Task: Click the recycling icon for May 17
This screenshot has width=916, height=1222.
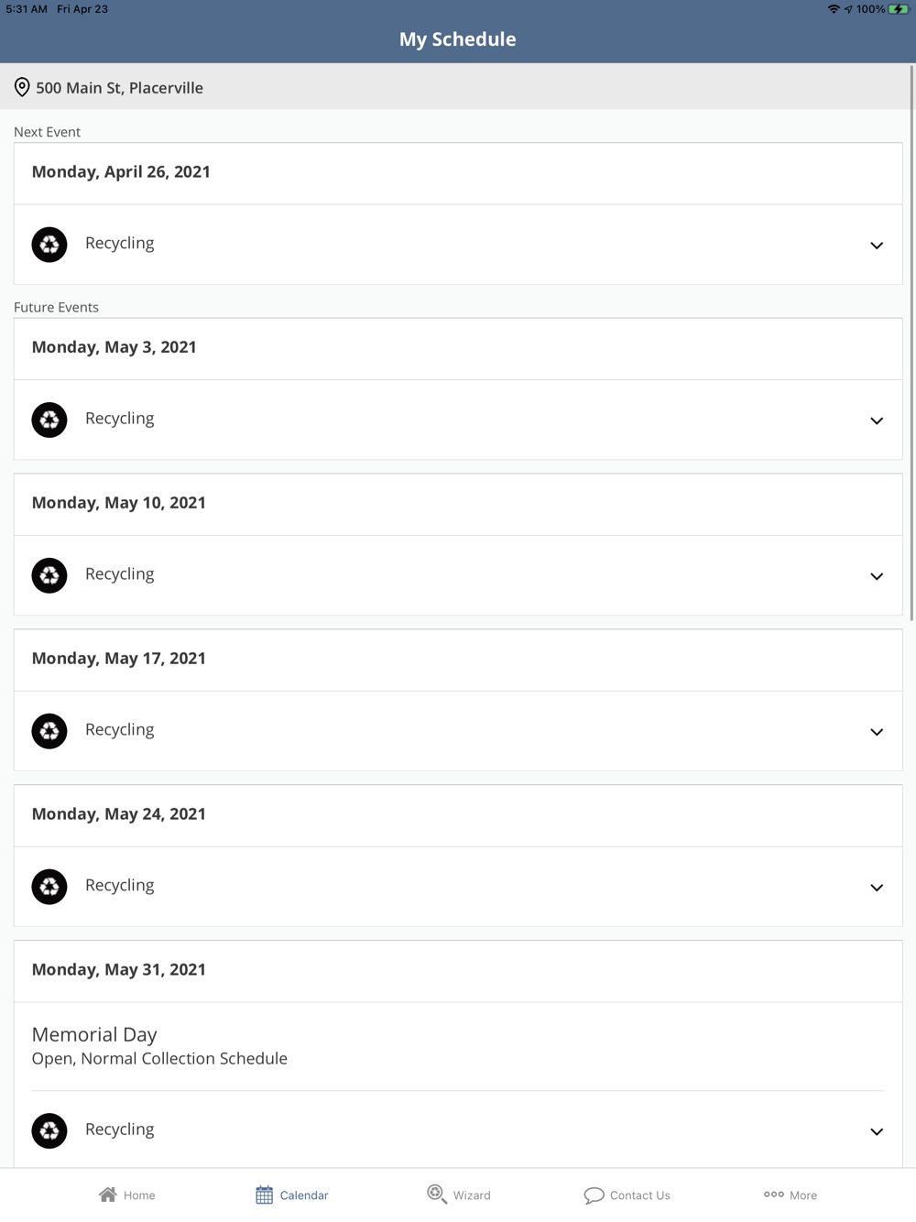Action: pyautogui.click(x=49, y=731)
